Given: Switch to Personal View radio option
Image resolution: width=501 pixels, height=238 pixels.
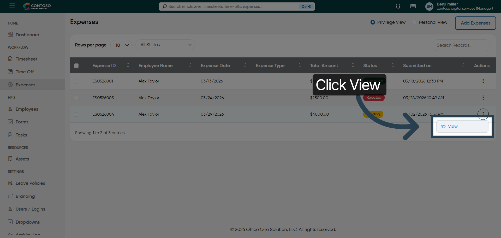Looking at the screenshot, I should pyautogui.click(x=414, y=22).
